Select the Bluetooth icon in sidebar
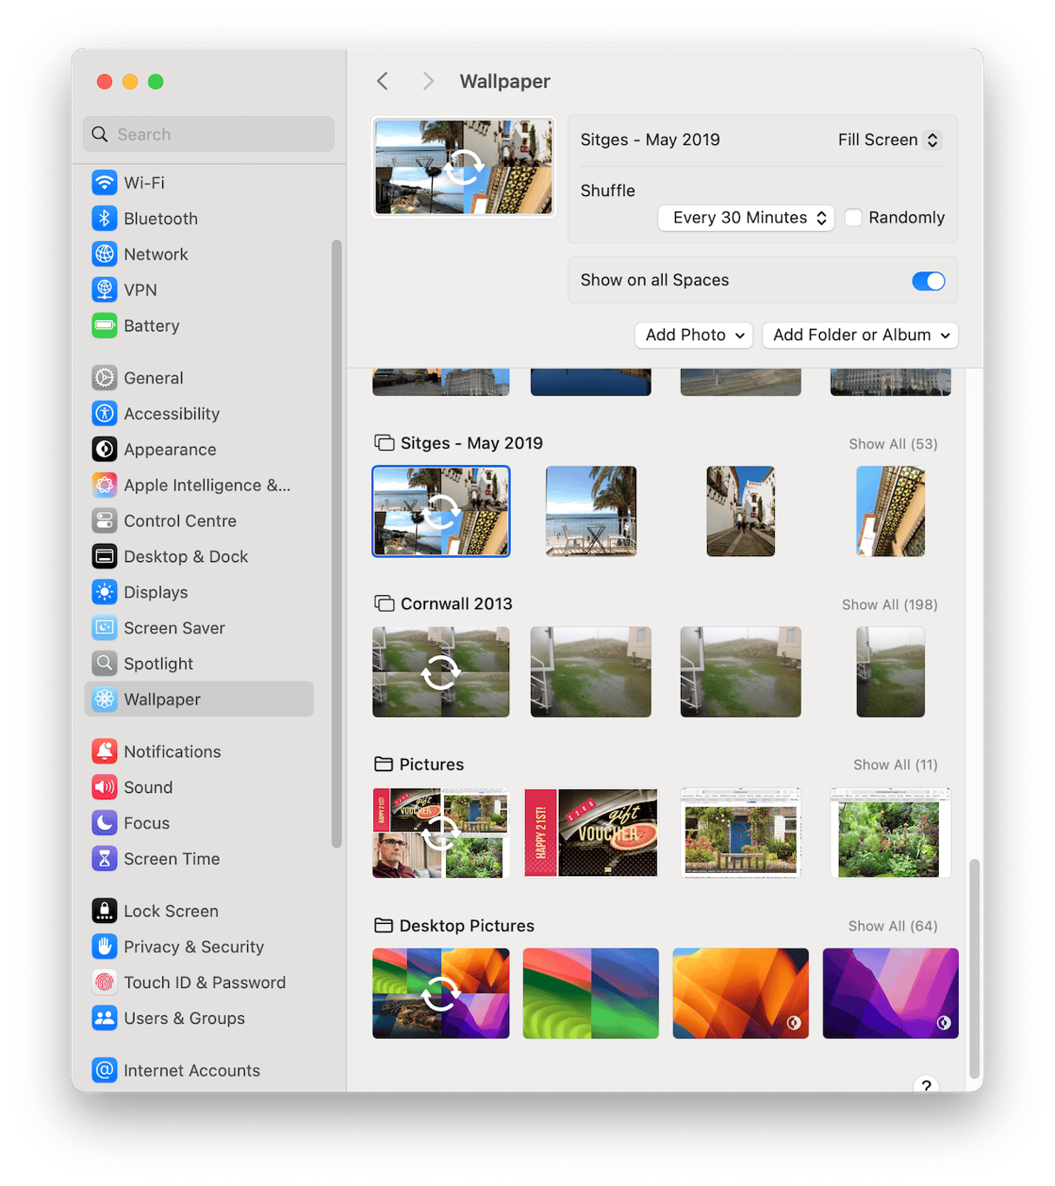1055x1186 pixels. (104, 219)
